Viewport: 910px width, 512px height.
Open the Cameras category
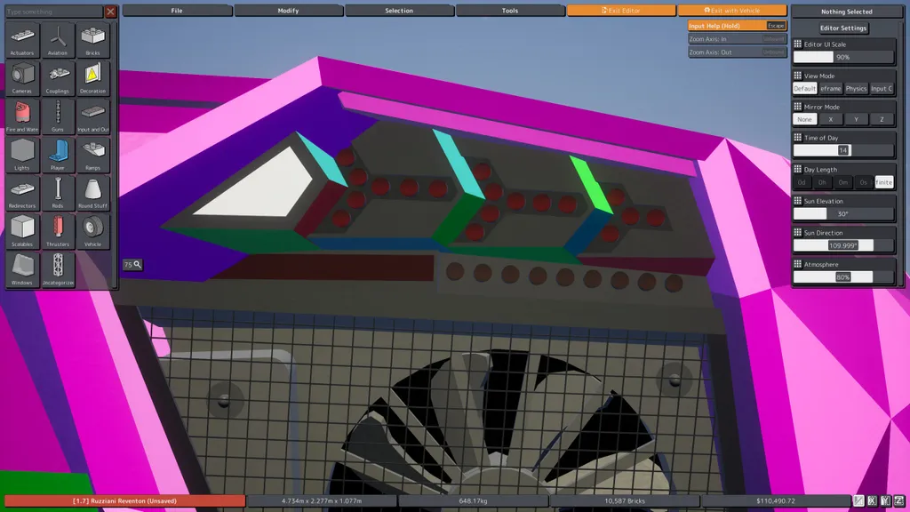pyautogui.click(x=22, y=78)
